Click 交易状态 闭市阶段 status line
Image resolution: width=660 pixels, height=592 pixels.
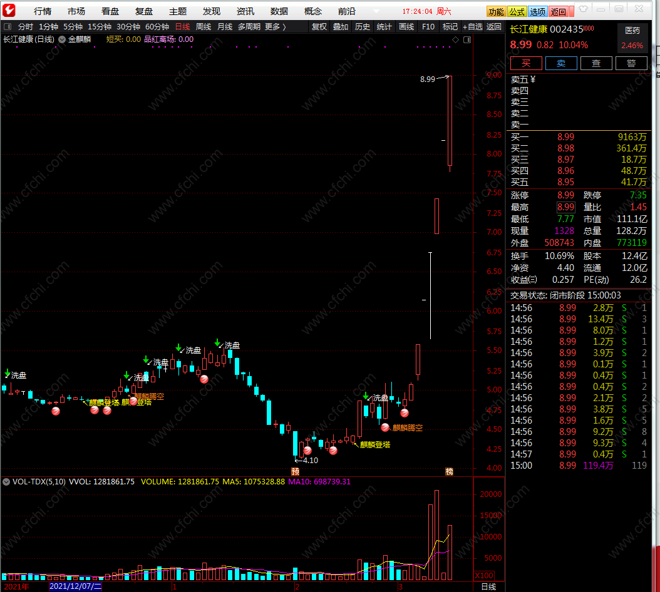click(565, 295)
